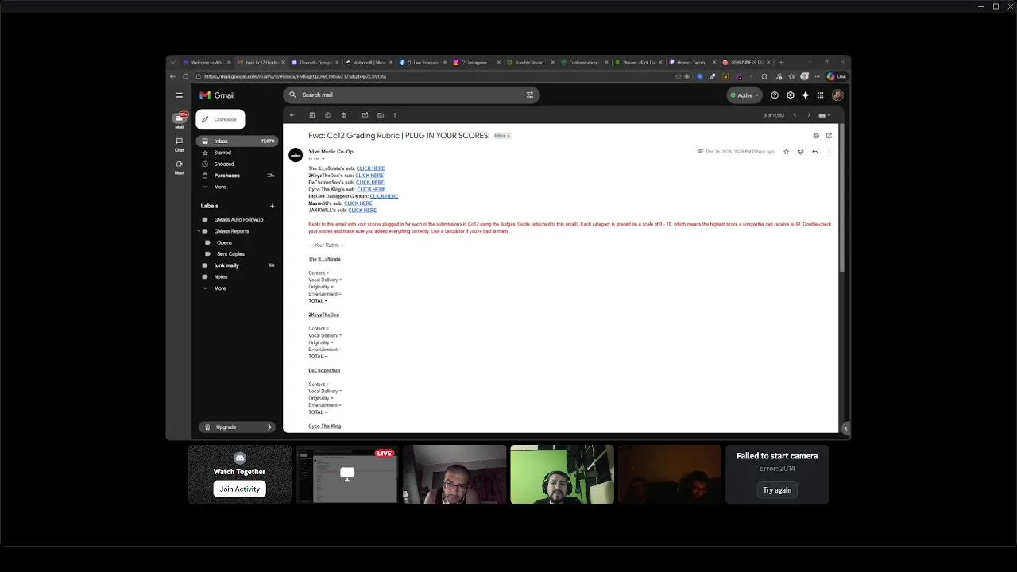1017x572 pixels.
Task: Open the message's three-dot more menu
Action: coord(829,152)
